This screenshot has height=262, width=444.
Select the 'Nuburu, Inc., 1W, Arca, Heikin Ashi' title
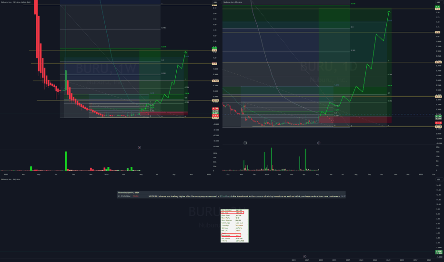[16, 2]
